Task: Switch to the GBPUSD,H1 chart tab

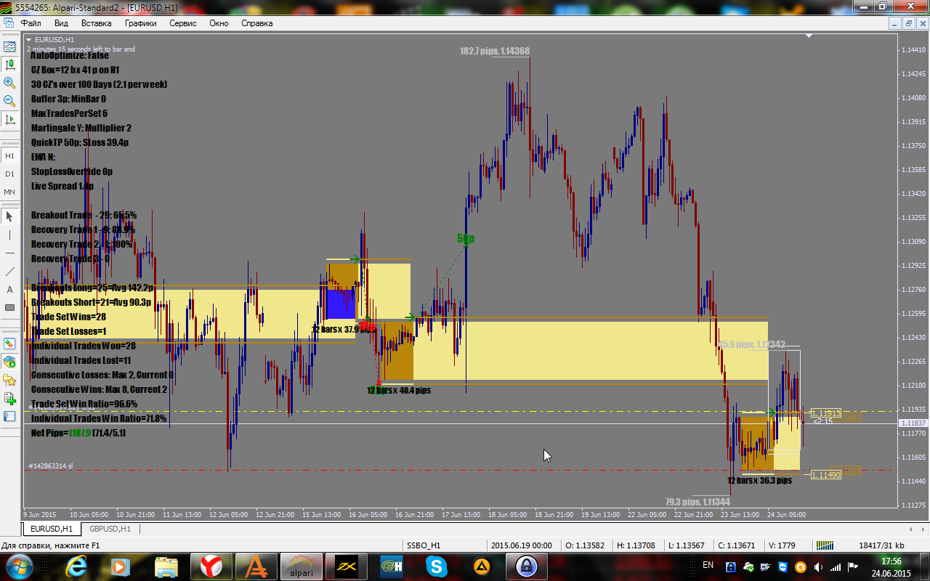Action: tap(109, 529)
